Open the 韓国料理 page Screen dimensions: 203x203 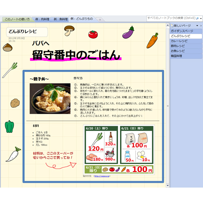pyautogui.click(x=186, y=56)
